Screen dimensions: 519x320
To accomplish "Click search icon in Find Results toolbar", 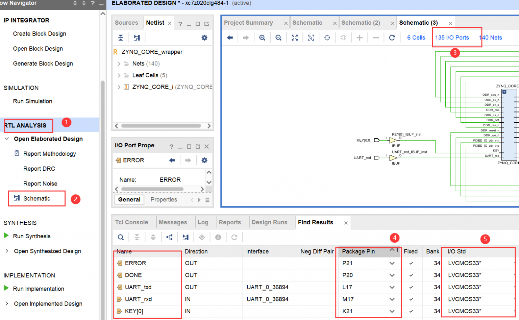I will coord(121,237).
